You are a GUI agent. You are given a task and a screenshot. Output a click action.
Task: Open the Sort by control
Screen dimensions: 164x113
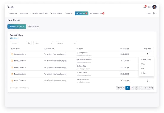coord(67,43)
